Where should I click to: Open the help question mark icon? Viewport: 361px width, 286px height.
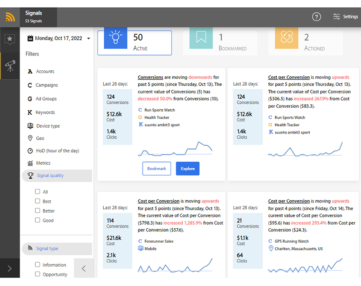tap(316, 17)
